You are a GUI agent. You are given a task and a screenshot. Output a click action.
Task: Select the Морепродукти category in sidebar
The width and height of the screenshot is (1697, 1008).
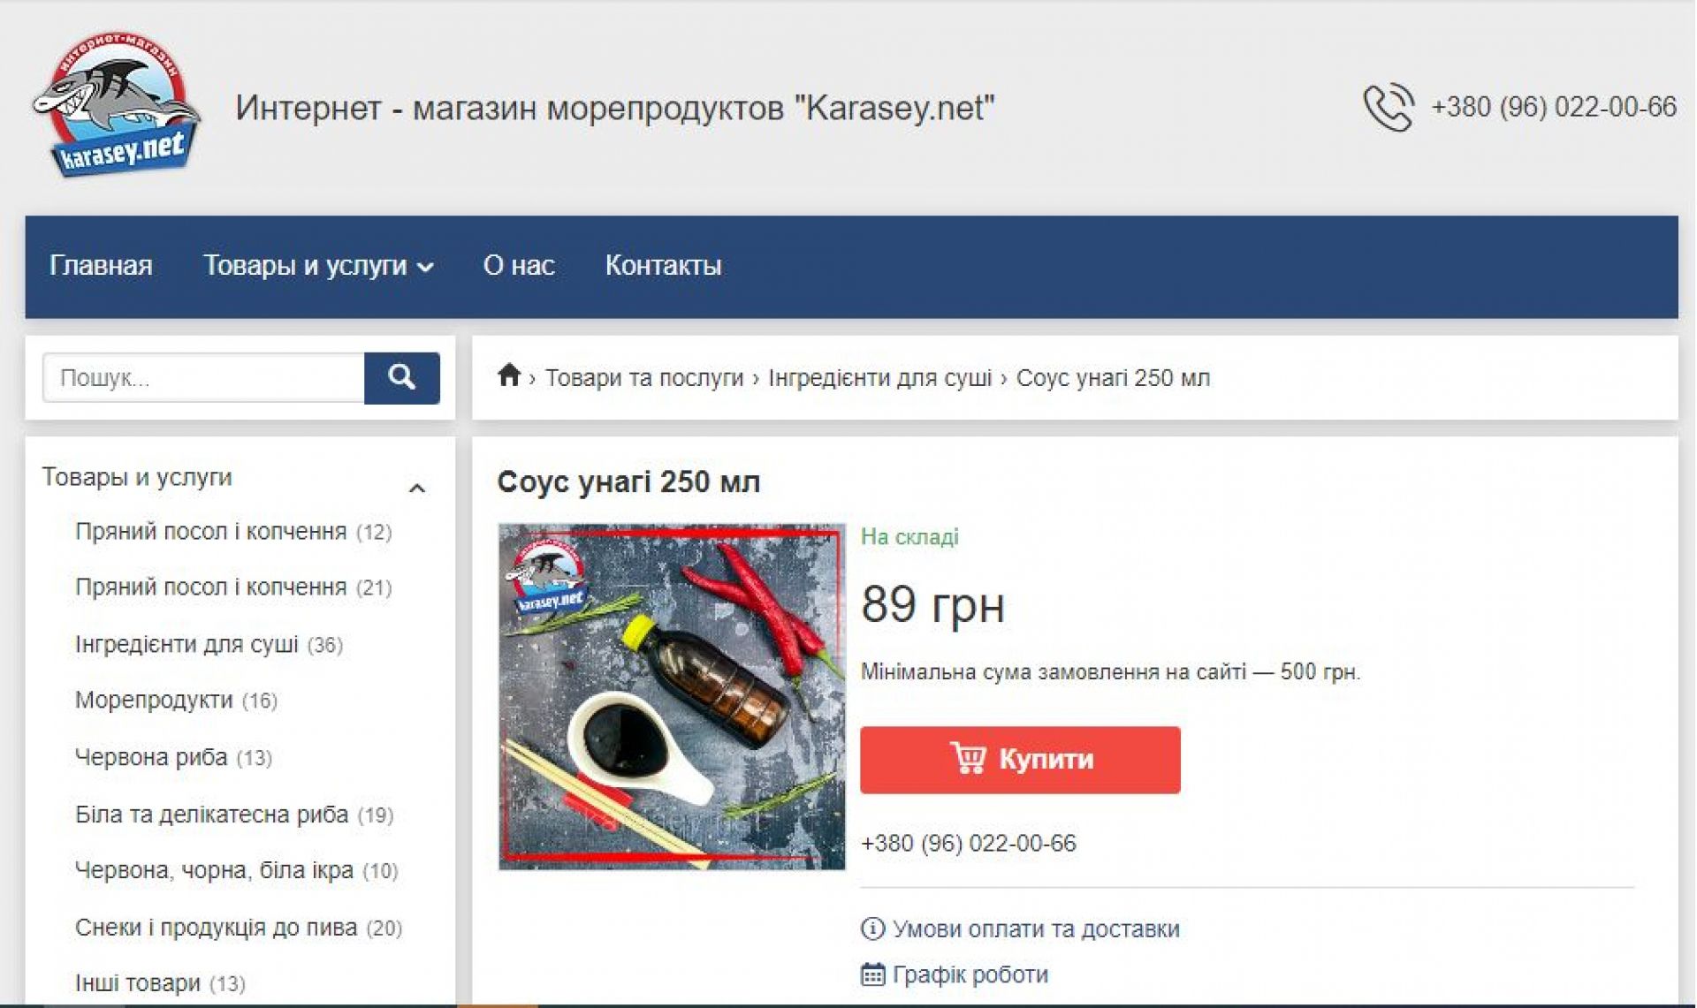[154, 701]
